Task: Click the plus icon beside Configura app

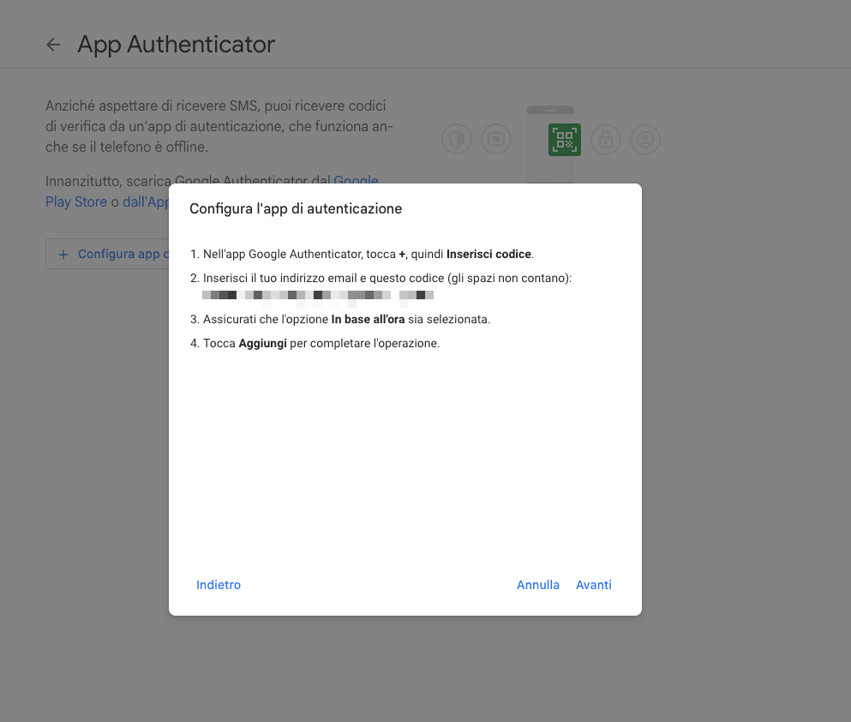Action: tap(63, 255)
